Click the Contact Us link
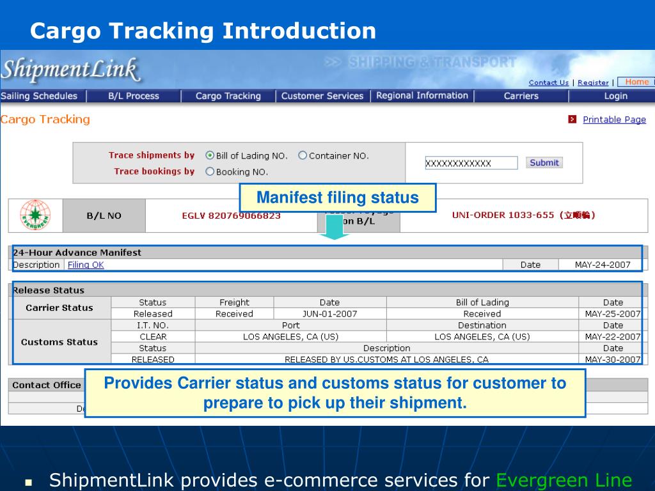655x491 pixels. coord(548,82)
